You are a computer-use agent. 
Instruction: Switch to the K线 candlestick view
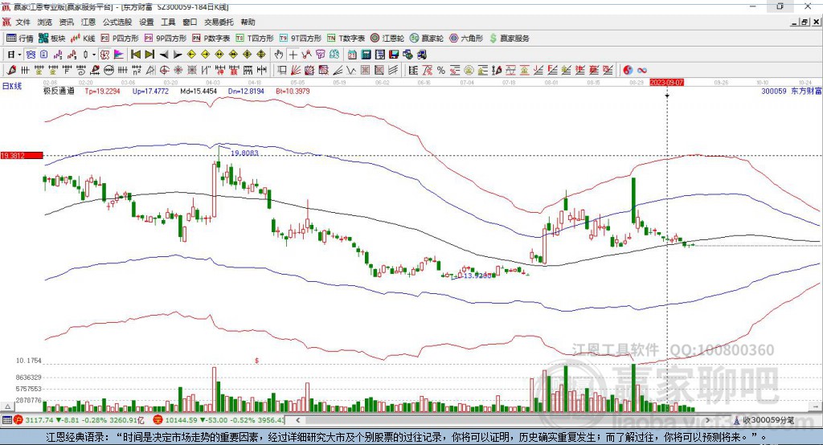(x=83, y=39)
